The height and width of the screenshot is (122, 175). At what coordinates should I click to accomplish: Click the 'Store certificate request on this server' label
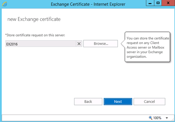[x=35, y=35]
